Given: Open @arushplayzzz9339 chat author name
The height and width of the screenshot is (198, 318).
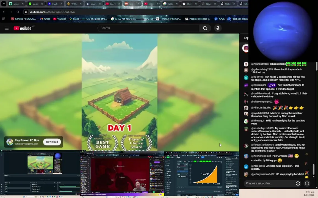Looking at the screenshot, I should point(262,128).
